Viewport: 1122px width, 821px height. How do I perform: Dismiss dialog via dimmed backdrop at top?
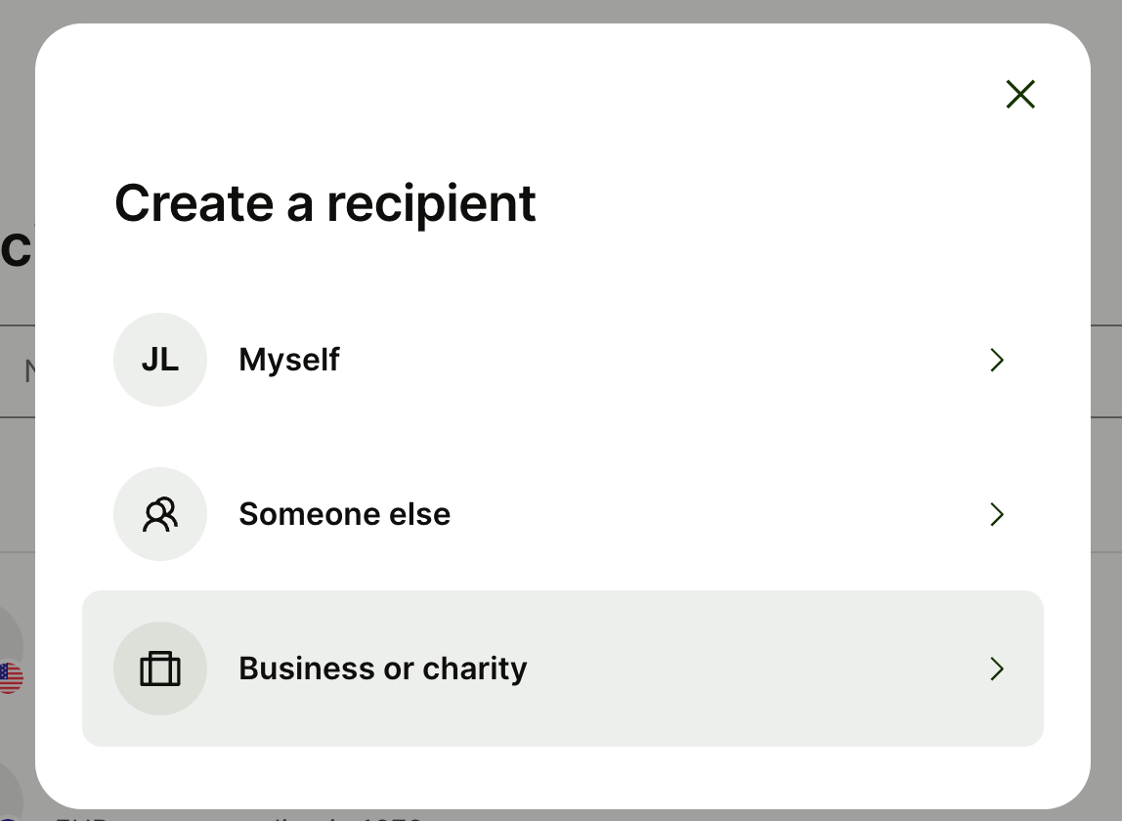tap(561, 10)
